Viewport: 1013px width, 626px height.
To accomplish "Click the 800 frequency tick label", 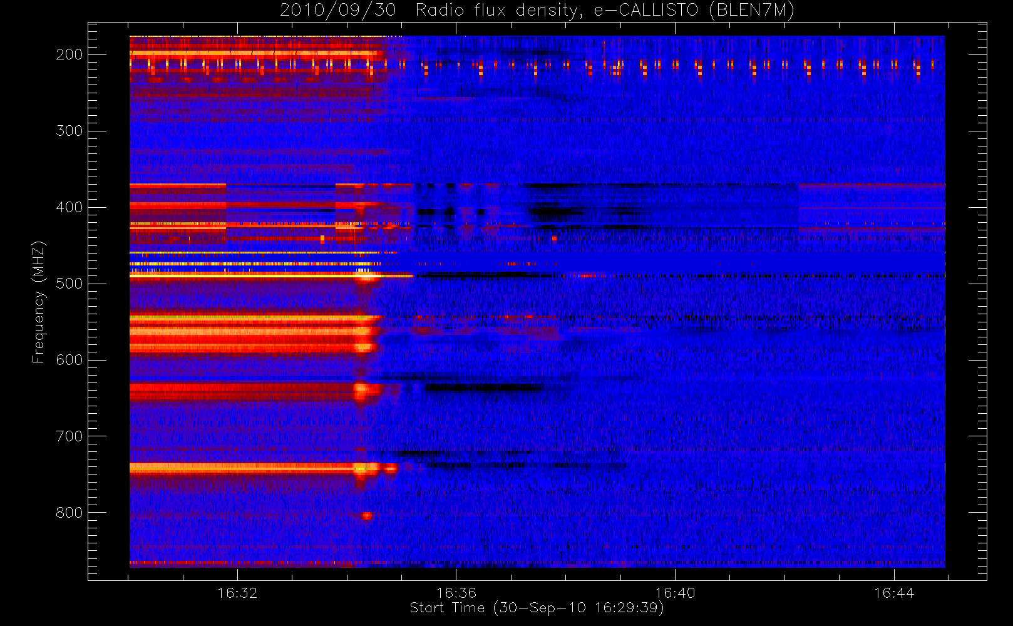I will click(69, 513).
